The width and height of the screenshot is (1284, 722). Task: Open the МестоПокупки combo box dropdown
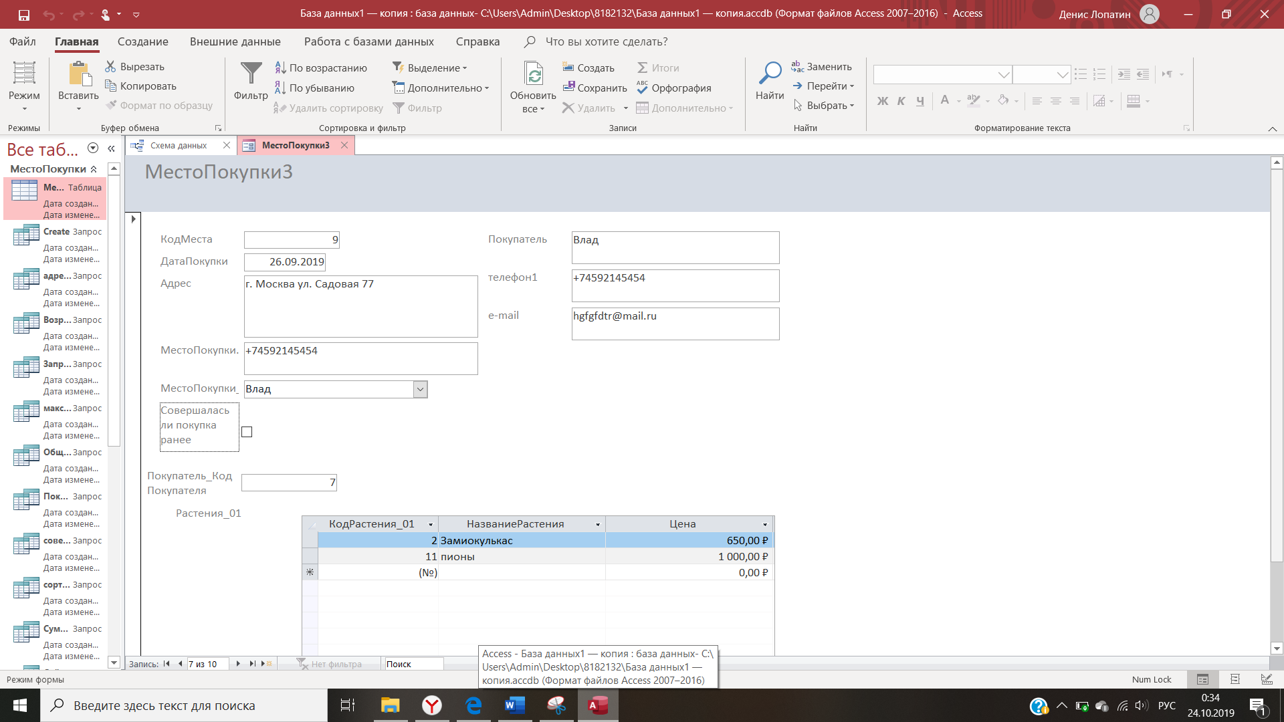pos(420,389)
